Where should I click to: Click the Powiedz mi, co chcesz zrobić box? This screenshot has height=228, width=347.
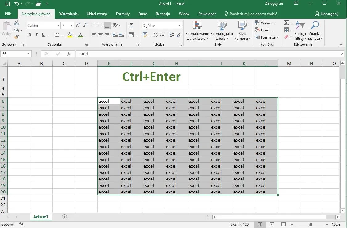tap(251, 14)
